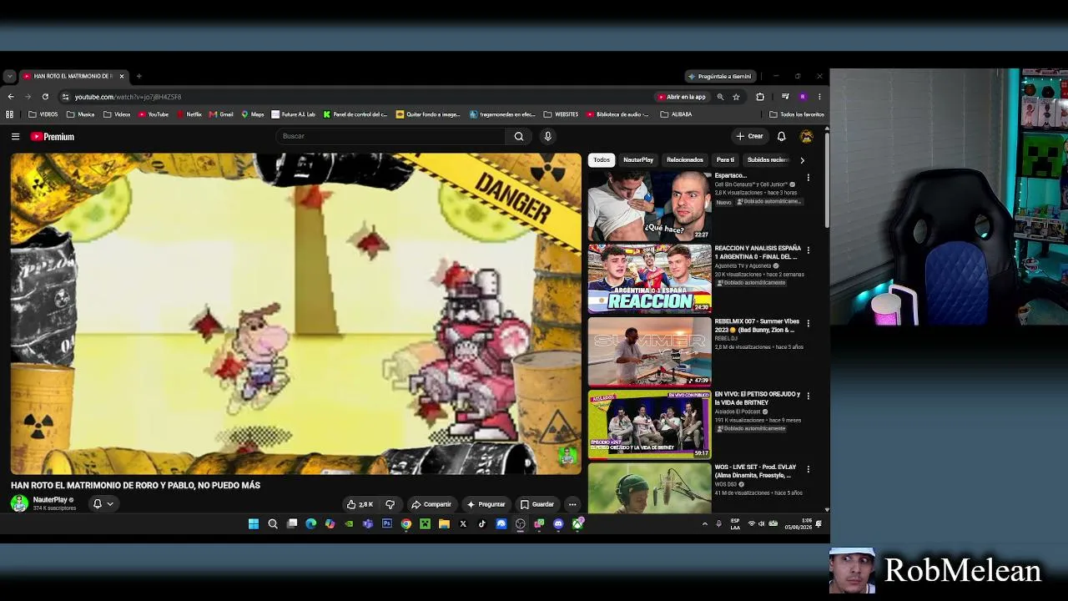
Task: Click NauterPlay channel avatar
Action: tap(19, 503)
